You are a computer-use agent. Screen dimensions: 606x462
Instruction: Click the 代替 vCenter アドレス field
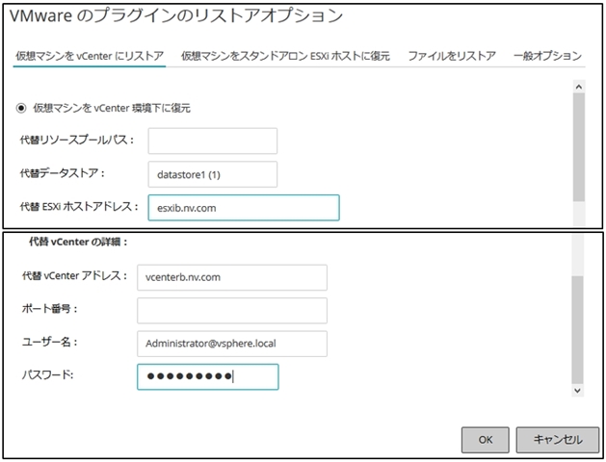(232, 277)
